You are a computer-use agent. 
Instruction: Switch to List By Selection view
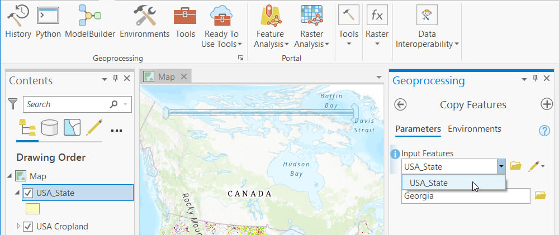72,127
